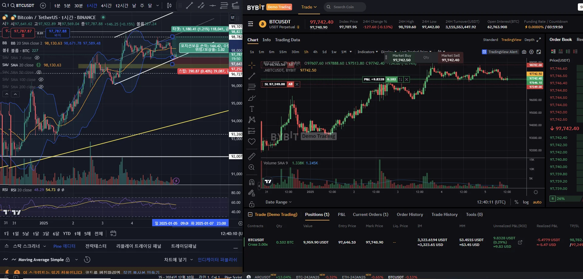583x279 pixels.
Task: Share the position via the export icon
Action: click(x=520, y=242)
